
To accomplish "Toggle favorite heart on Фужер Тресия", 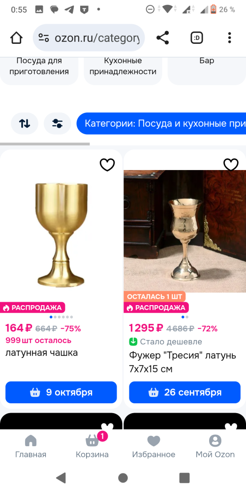I will point(231,165).
